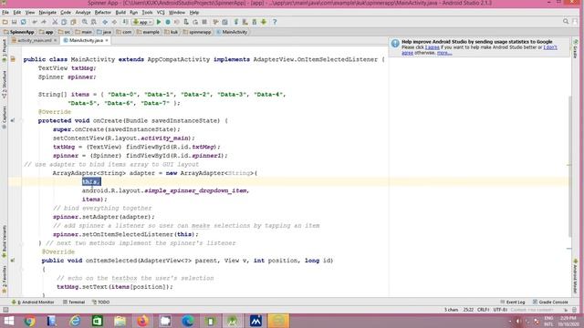Click the Make Project icon
This screenshot has width=584, height=328.
[x=125, y=22]
